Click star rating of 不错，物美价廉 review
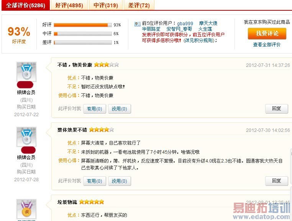The image size is (292, 221). tap(107, 65)
